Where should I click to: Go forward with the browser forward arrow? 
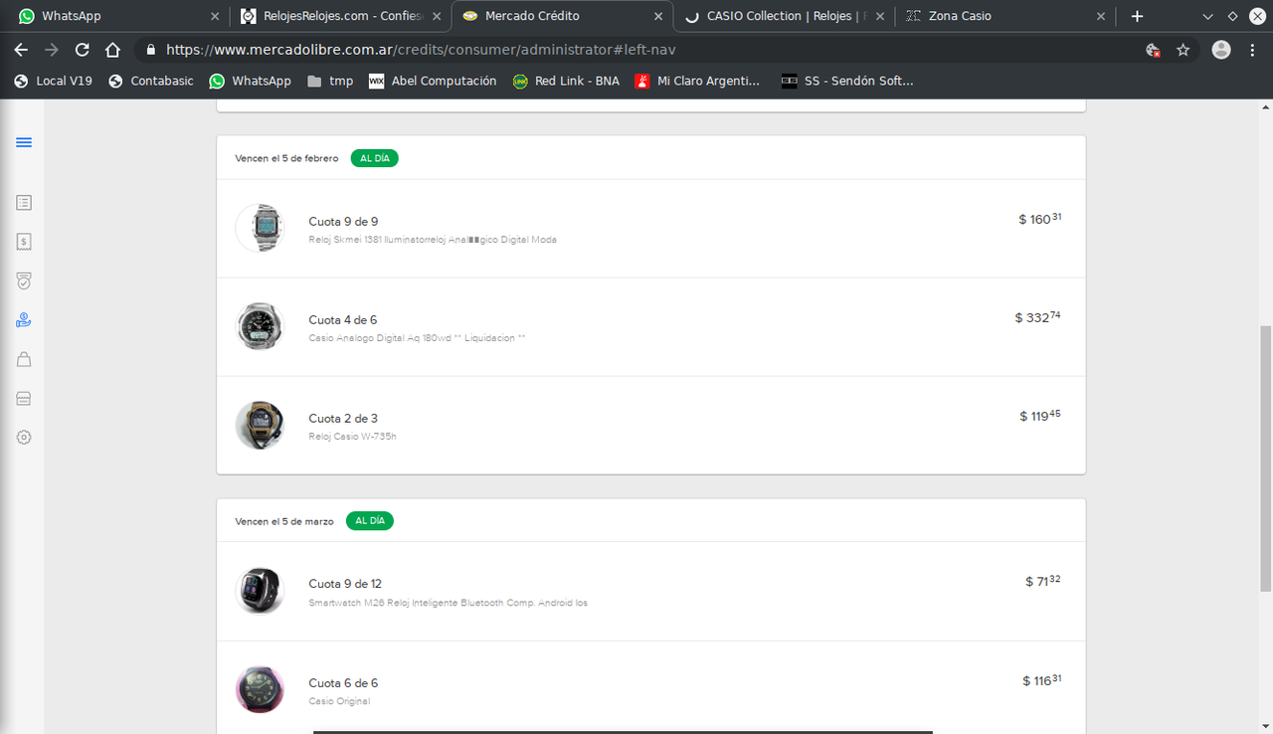point(52,50)
